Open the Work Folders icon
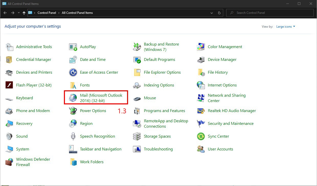 (73, 162)
